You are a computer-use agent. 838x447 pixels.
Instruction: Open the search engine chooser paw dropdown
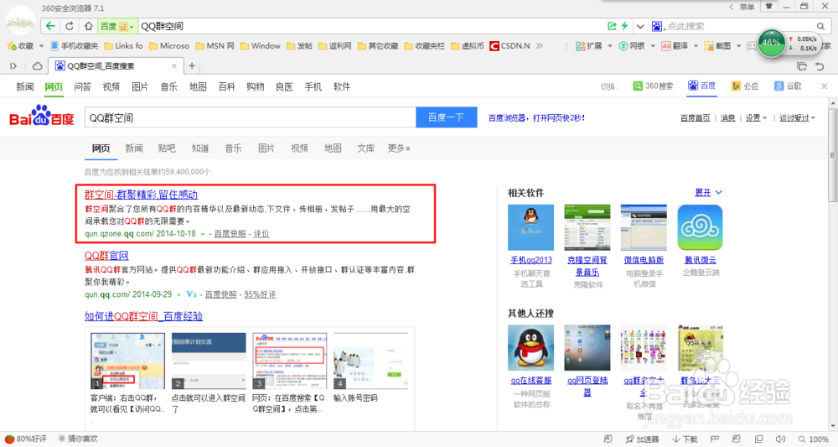click(658, 26)
